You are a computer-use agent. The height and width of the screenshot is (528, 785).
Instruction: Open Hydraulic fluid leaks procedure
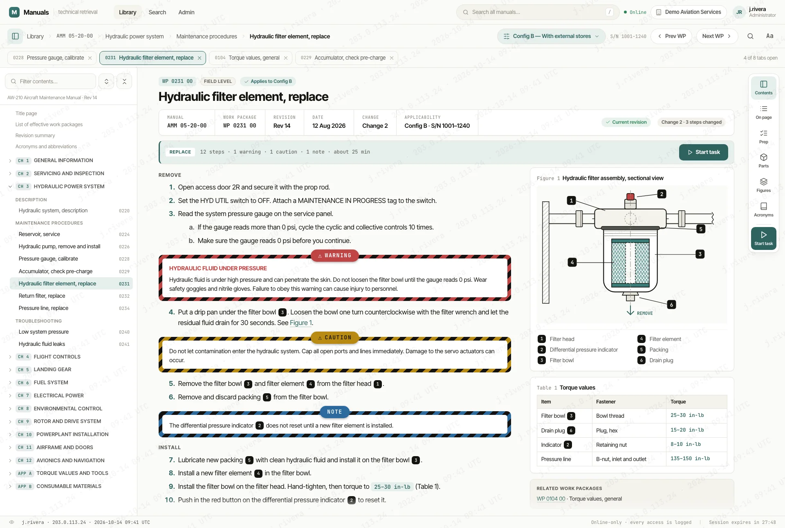tap(71, 344)
